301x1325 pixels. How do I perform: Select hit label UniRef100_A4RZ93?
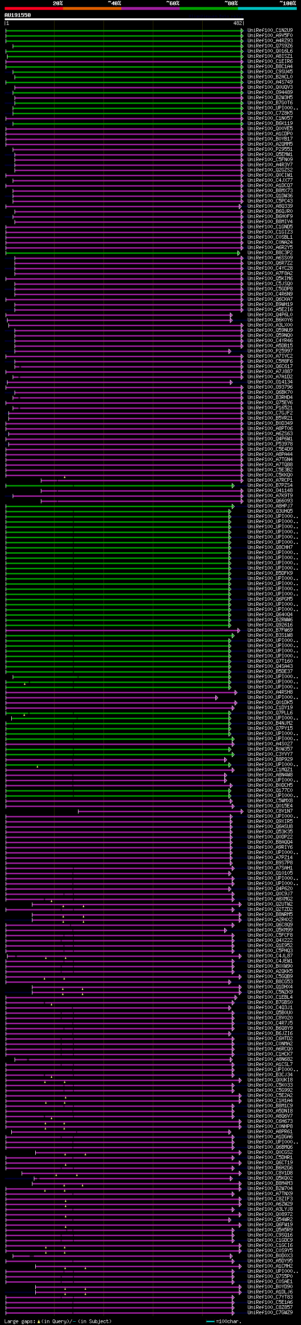point(269,40)
